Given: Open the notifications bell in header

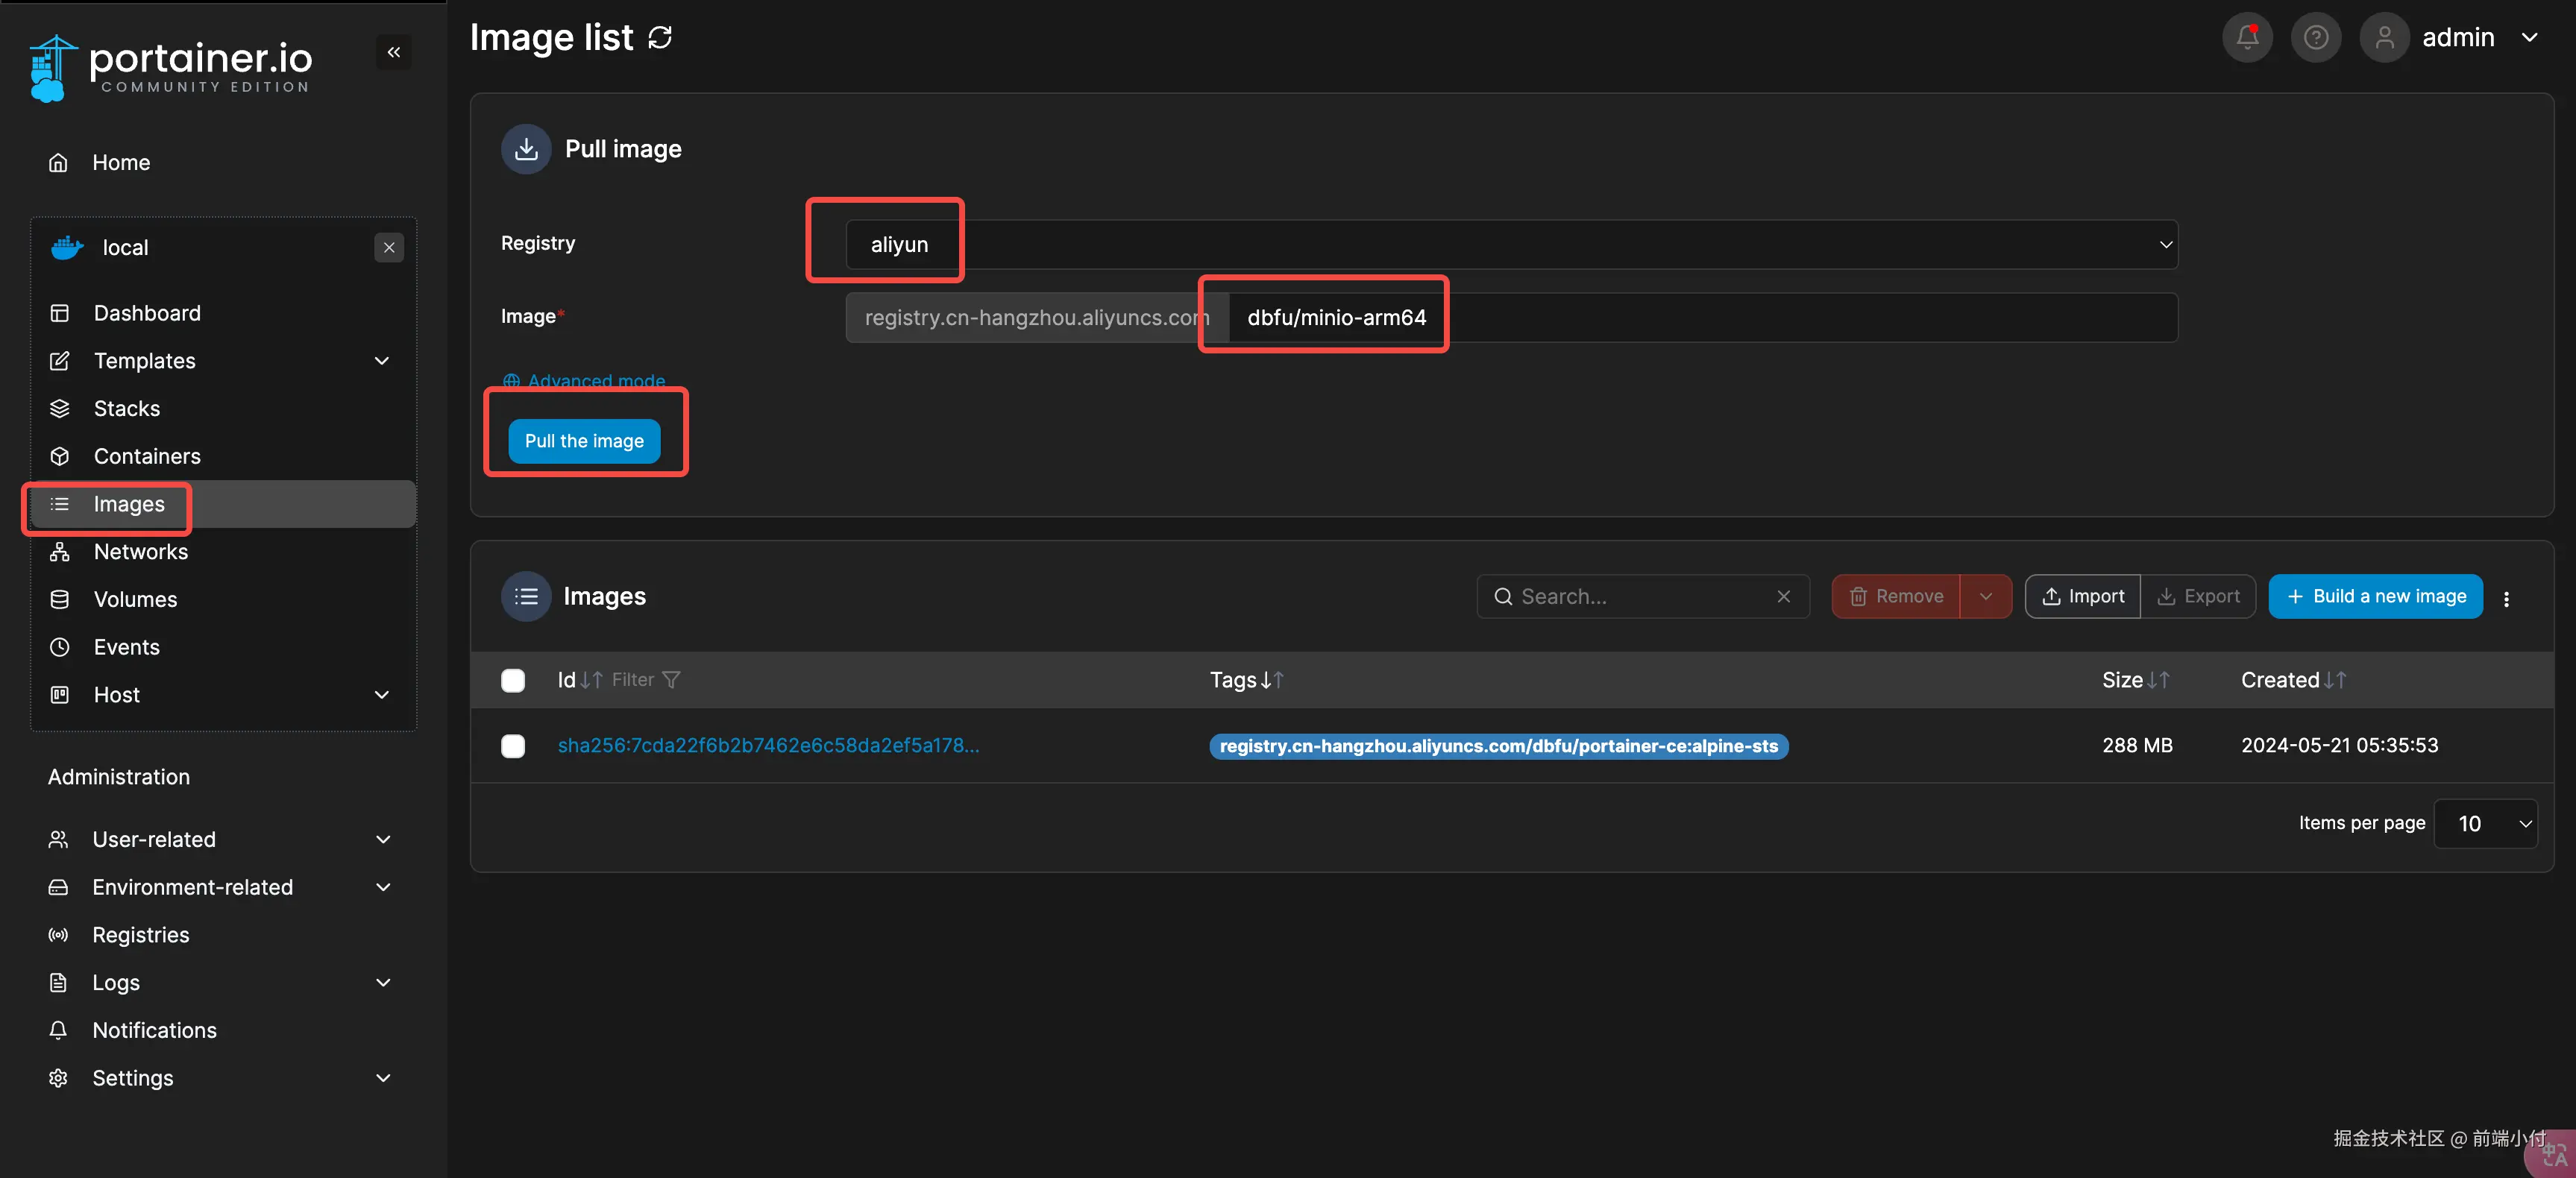Looking at the screenshot, I should coord(2246,38).
